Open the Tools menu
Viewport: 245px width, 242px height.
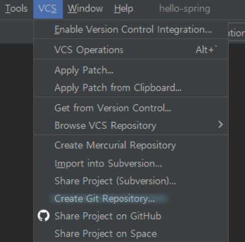tap(16, 9)
